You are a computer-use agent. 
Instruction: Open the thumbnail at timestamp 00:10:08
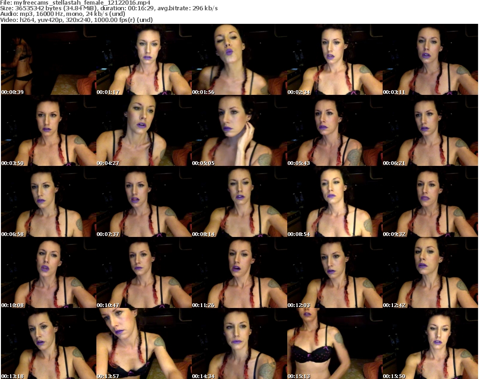point(49,272)
